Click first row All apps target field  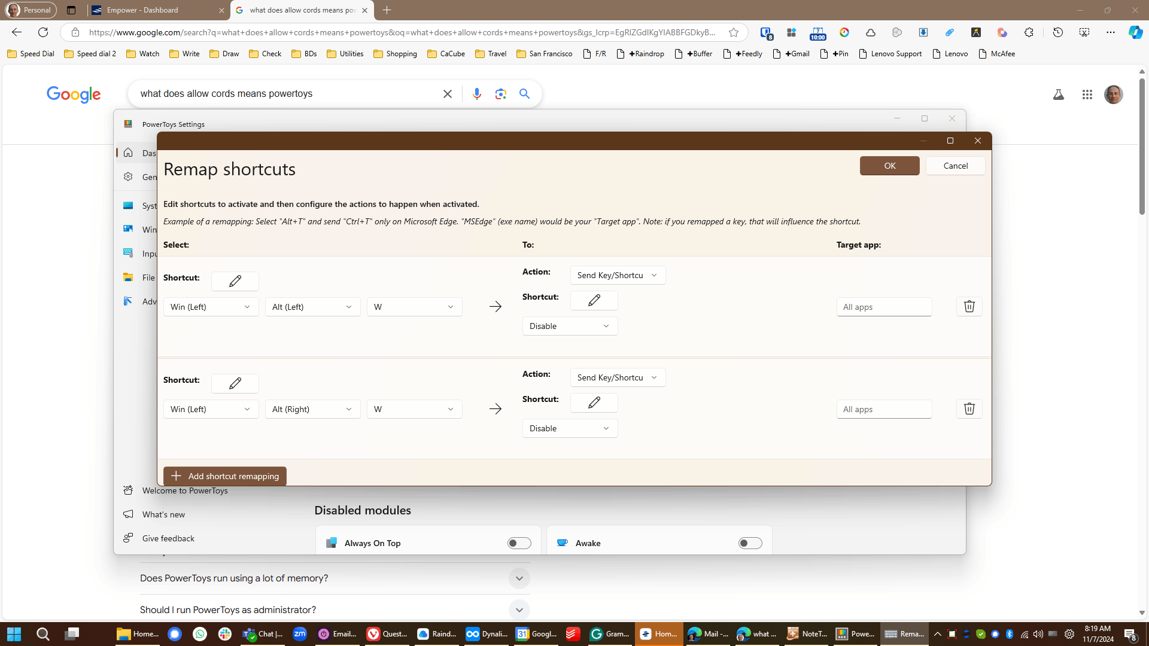coord(883,307)
